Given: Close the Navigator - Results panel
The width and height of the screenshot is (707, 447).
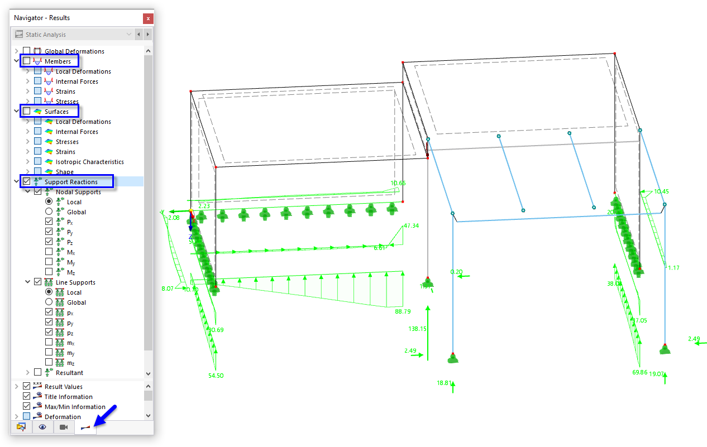Looking at the screenshot, I should (x=148, y=18).
